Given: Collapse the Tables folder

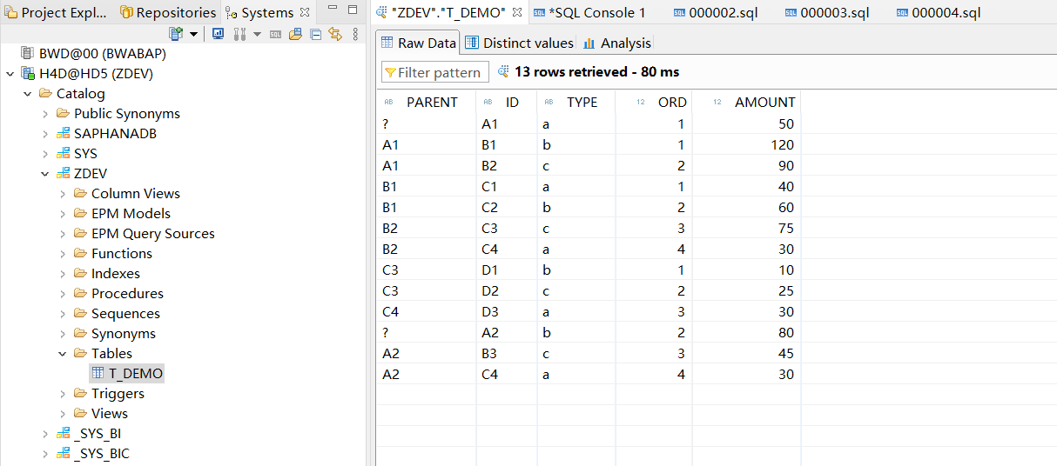Looking at the screenshot, I should tap(63, 354).
